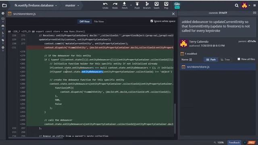Switch file list to Tree view
Screen dimensions: 258x145
pyautogui.click(x=225, y=60)
